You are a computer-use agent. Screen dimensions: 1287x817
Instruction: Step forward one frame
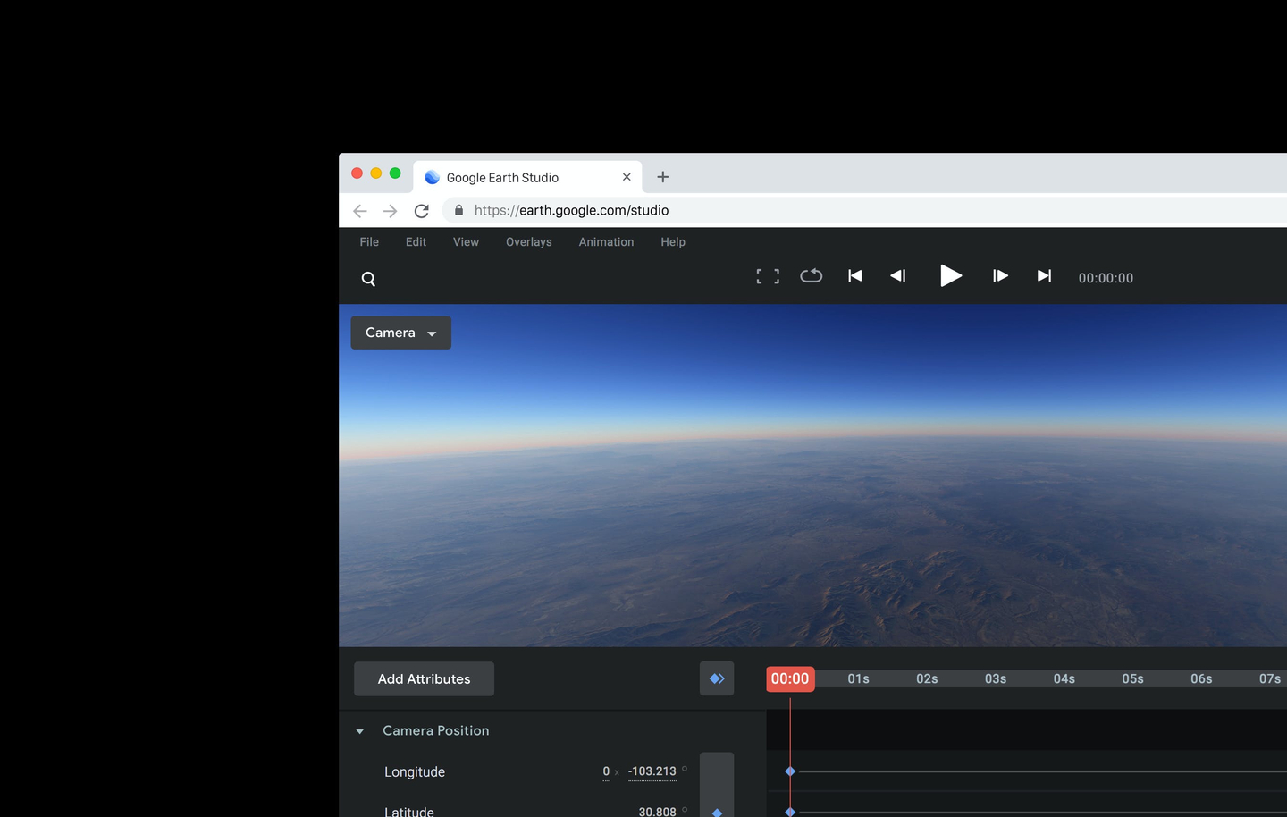tap(1000, 276)
